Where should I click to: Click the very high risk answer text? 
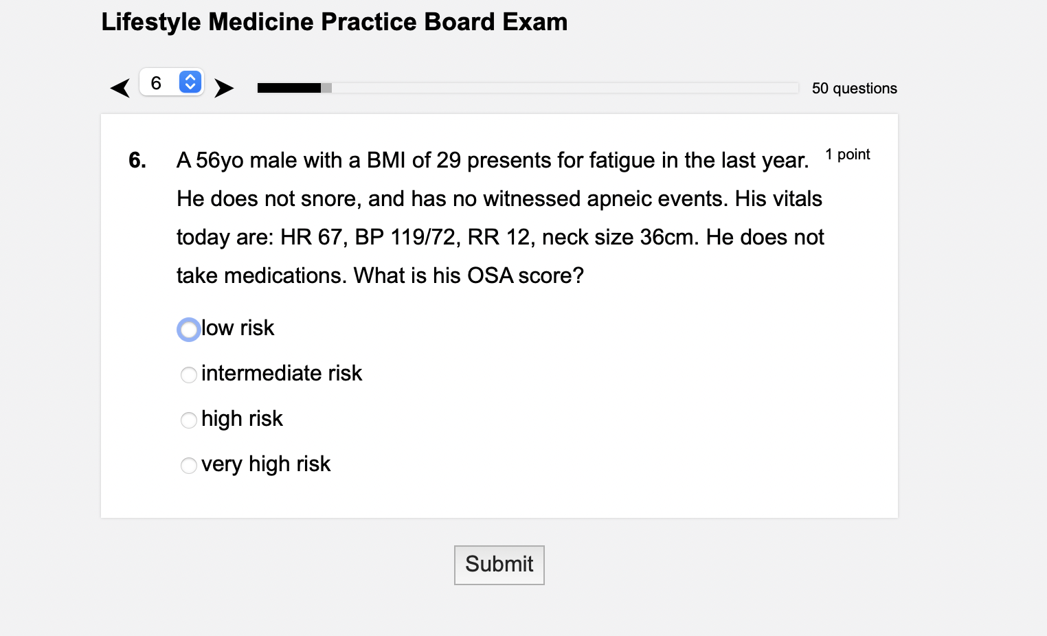point(266,464)
